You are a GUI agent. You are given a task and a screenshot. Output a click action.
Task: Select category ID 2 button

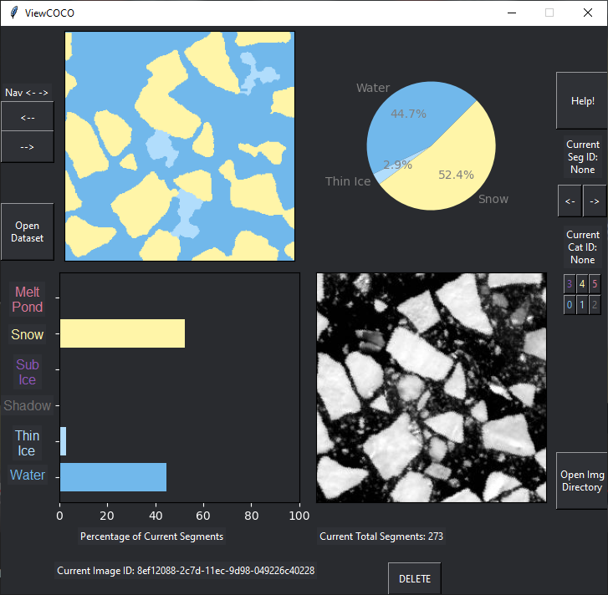(x=595, y=305)
